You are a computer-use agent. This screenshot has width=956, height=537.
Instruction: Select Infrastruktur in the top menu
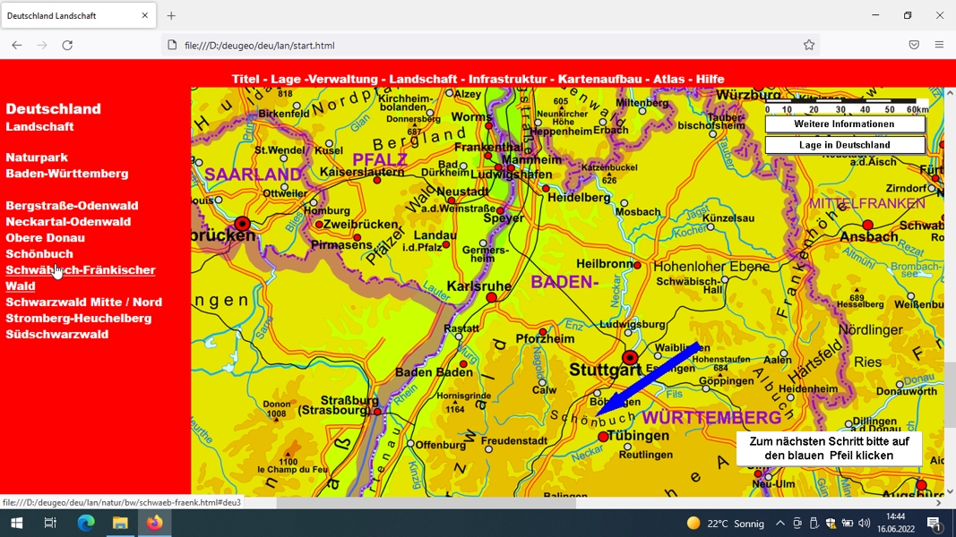pyautogui.click(x=507, y=79)
